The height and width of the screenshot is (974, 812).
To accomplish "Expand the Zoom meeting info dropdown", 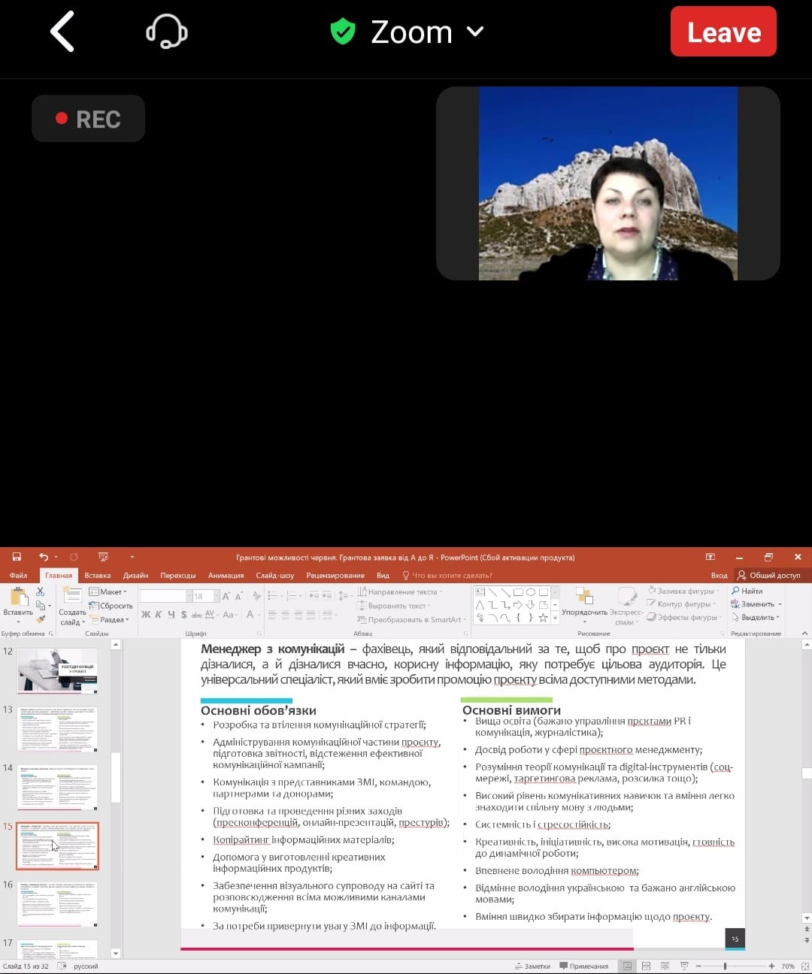I will coord(474,32).
